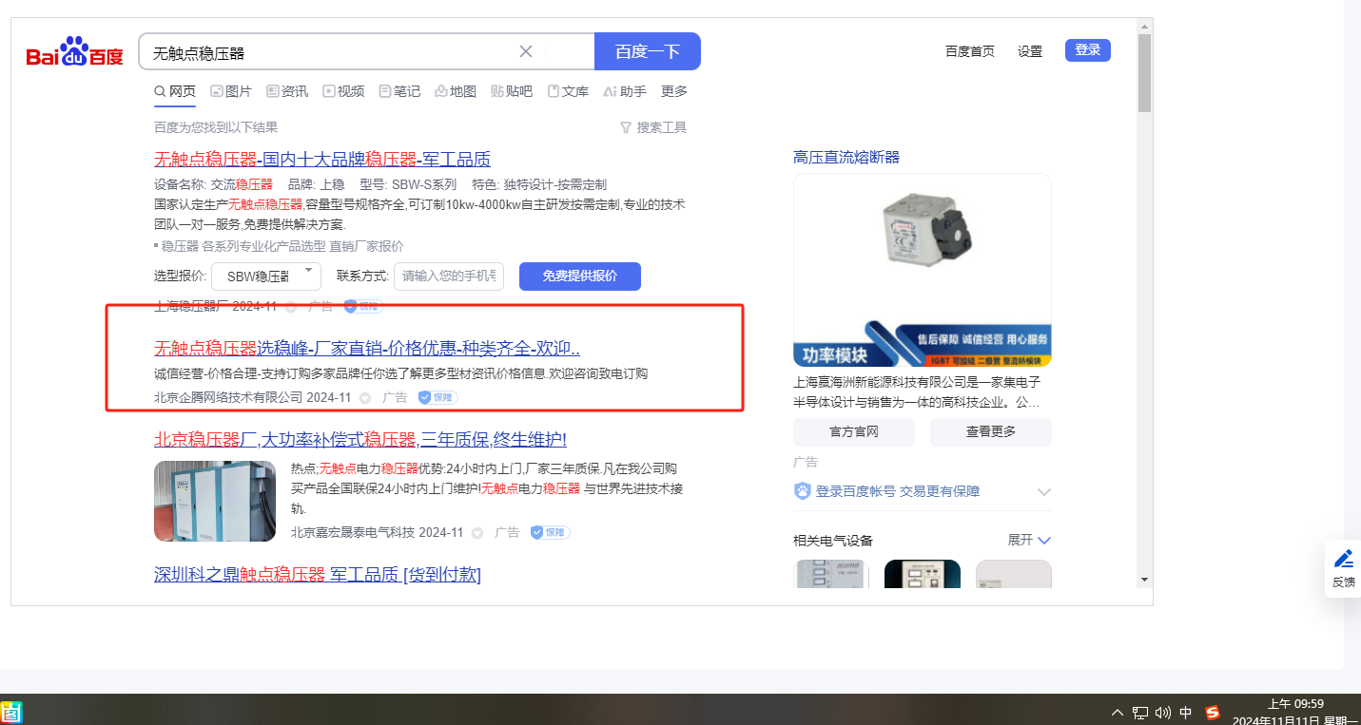
Task: Click the small arrow icon after 北京嘉宏晟泰电气科技 2024-11
Action: [x=477, y=533]
